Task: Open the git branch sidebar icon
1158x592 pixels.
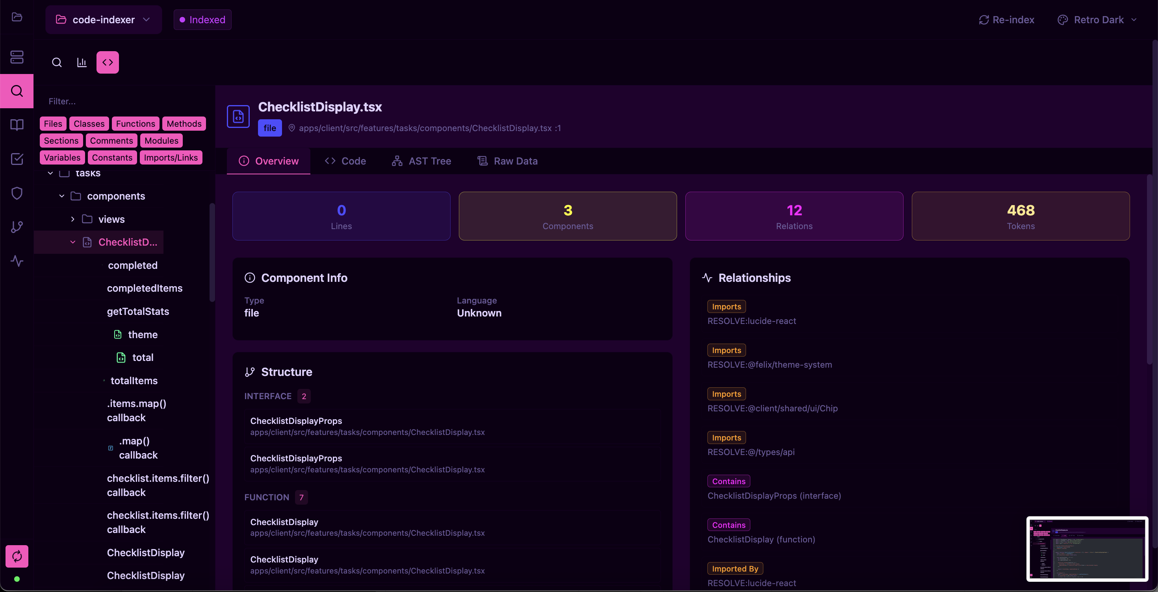Action: [x=17, y=227]
